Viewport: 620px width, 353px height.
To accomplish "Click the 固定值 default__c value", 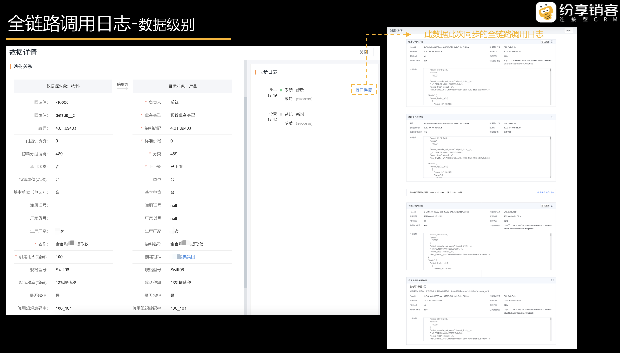I will (65, 115).
